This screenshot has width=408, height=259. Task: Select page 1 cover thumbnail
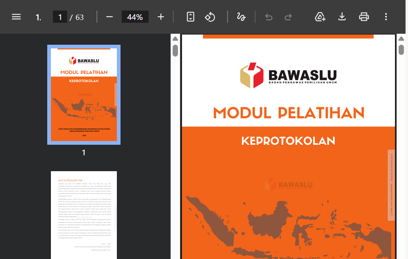click(x=84, y=95)
